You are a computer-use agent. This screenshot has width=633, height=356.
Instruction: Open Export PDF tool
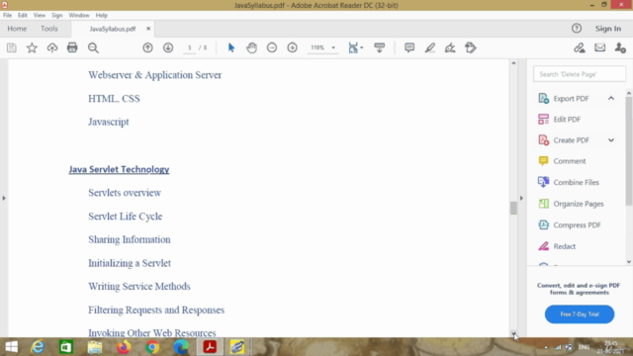571,99
